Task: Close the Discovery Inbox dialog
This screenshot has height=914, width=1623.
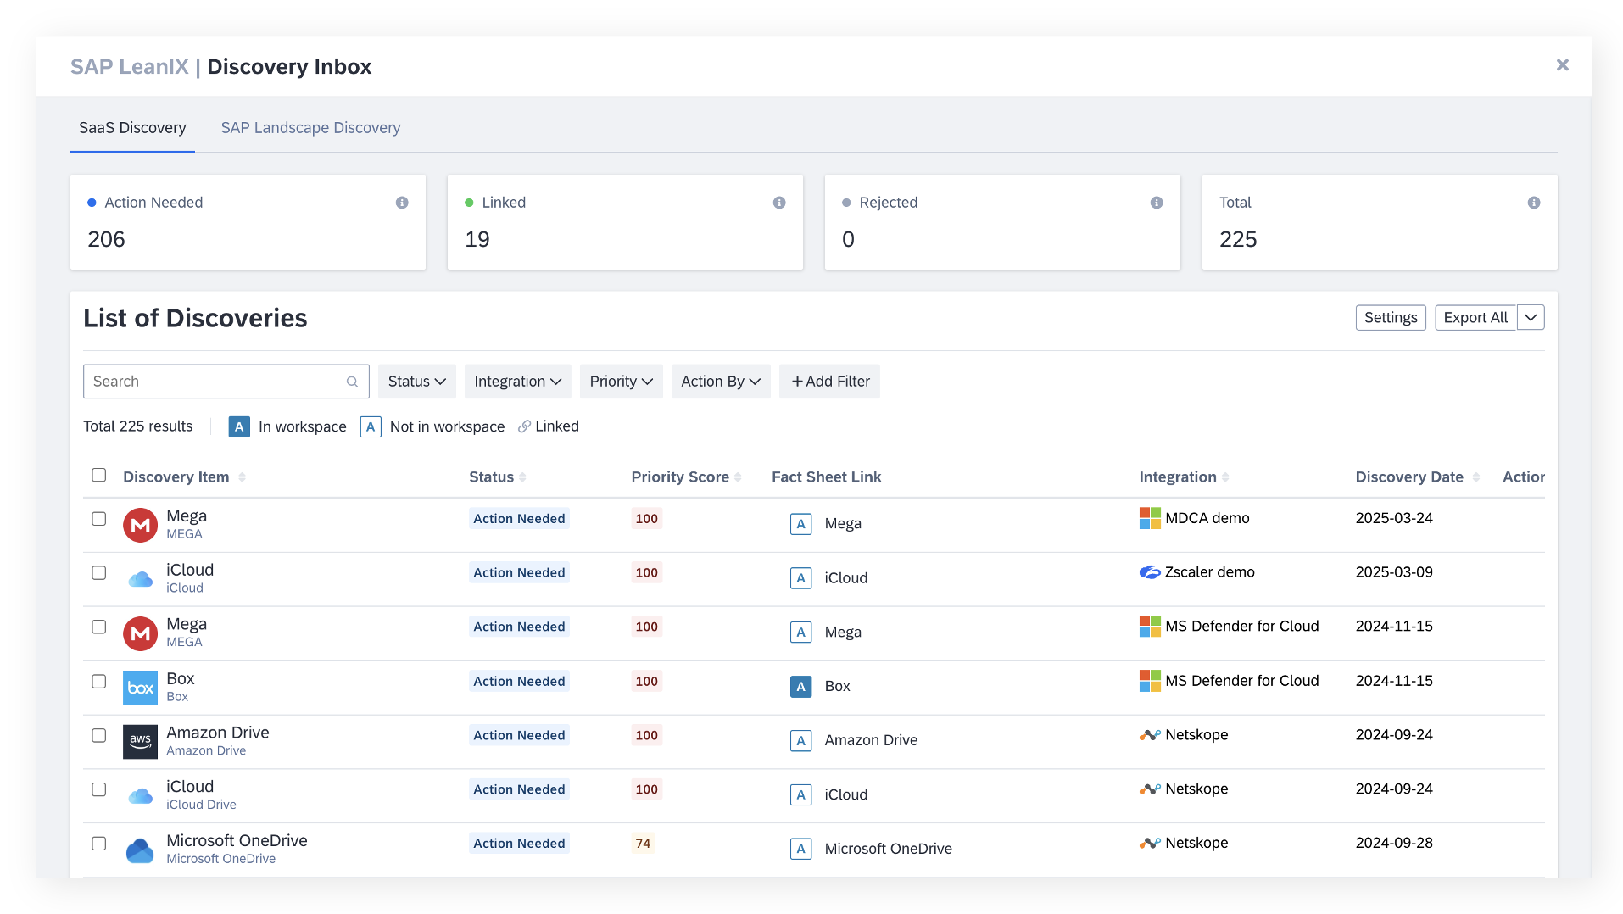Action: pos(1563,65)
